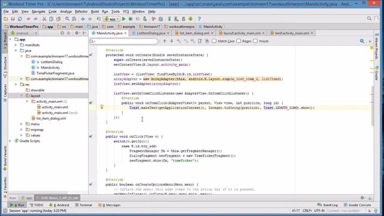This screenshot has width=384, height=216.
Task: Open the 6: Android tool window
Action: [59, 205]
